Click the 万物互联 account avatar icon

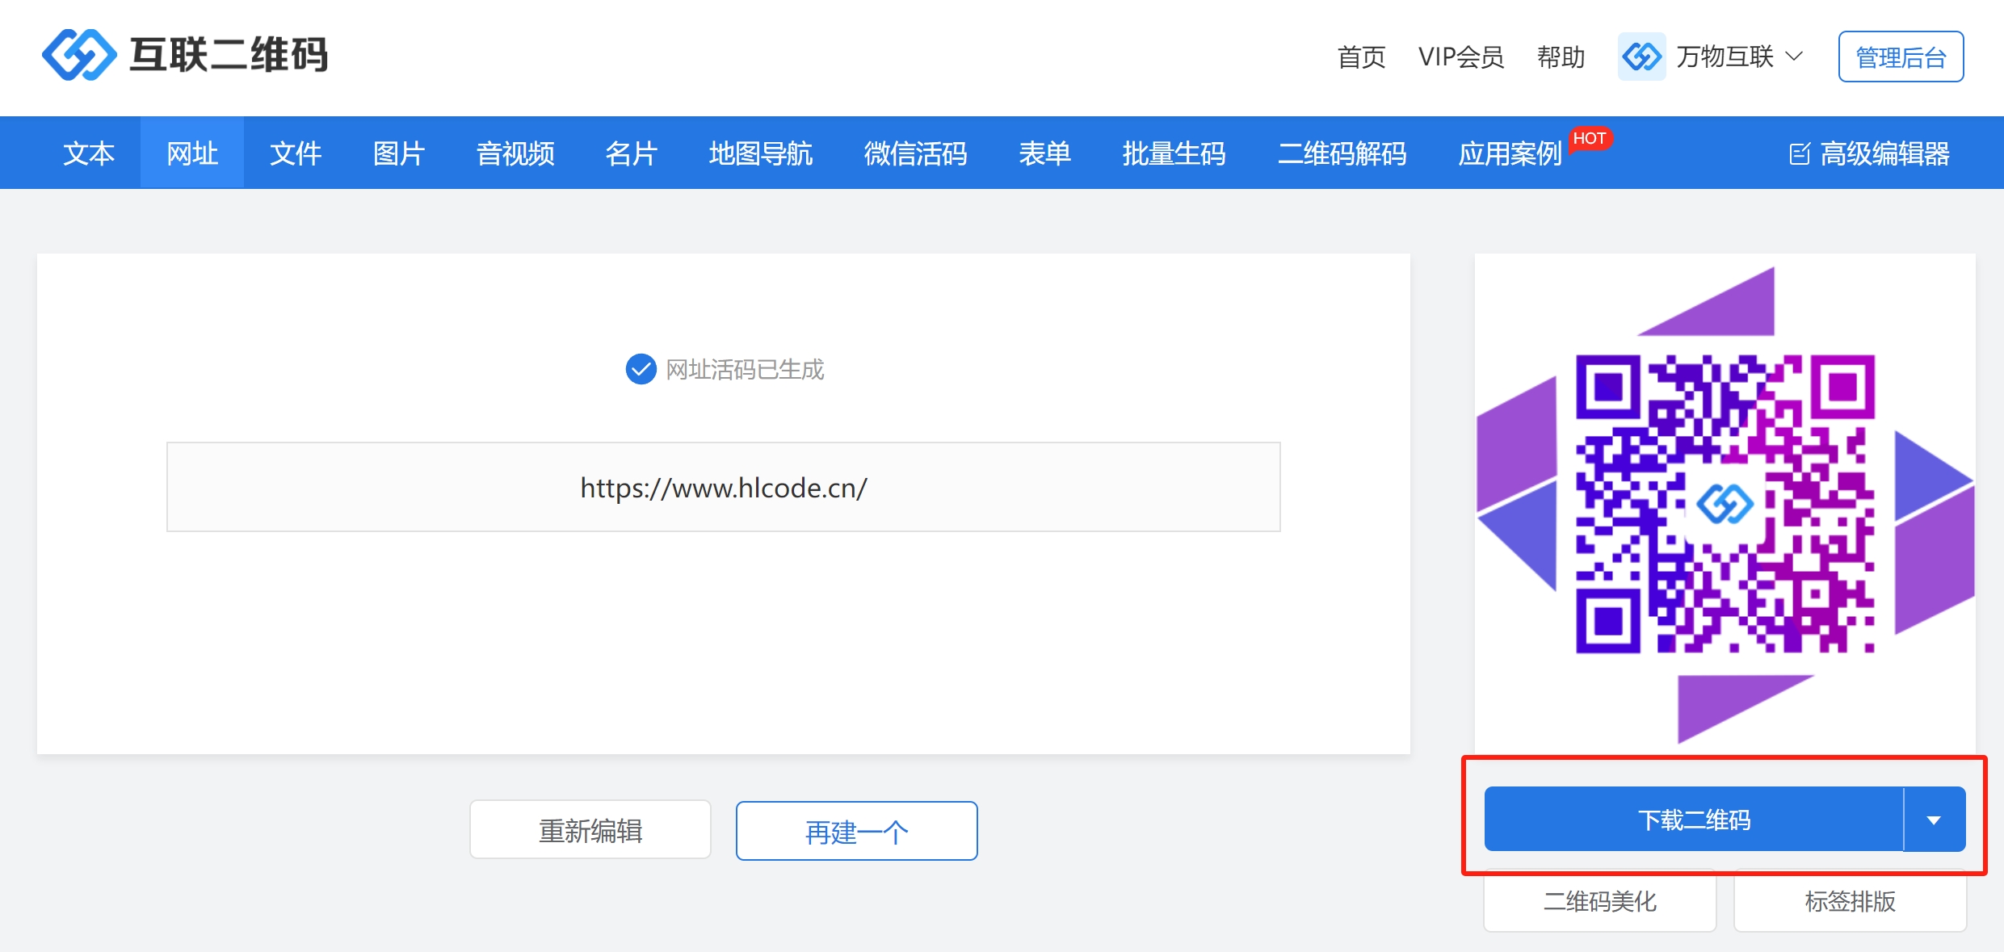pyautogui.click(x=1641, y=57)
